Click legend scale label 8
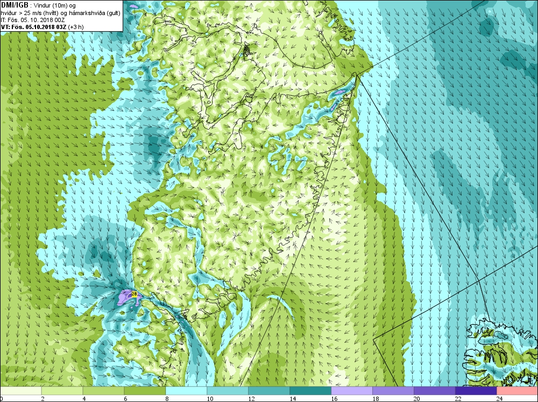The image size is (538, 402). coord(167,399)
